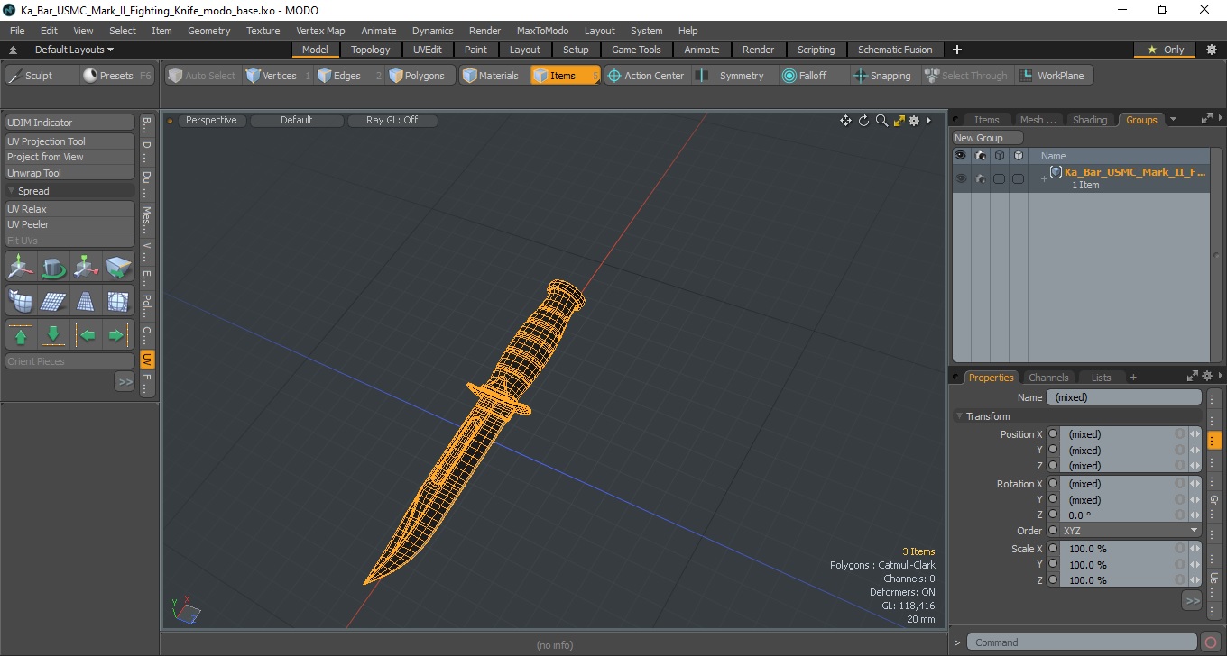Toggle first checkbox in Ka_Bar group row

coord(1000,178)
